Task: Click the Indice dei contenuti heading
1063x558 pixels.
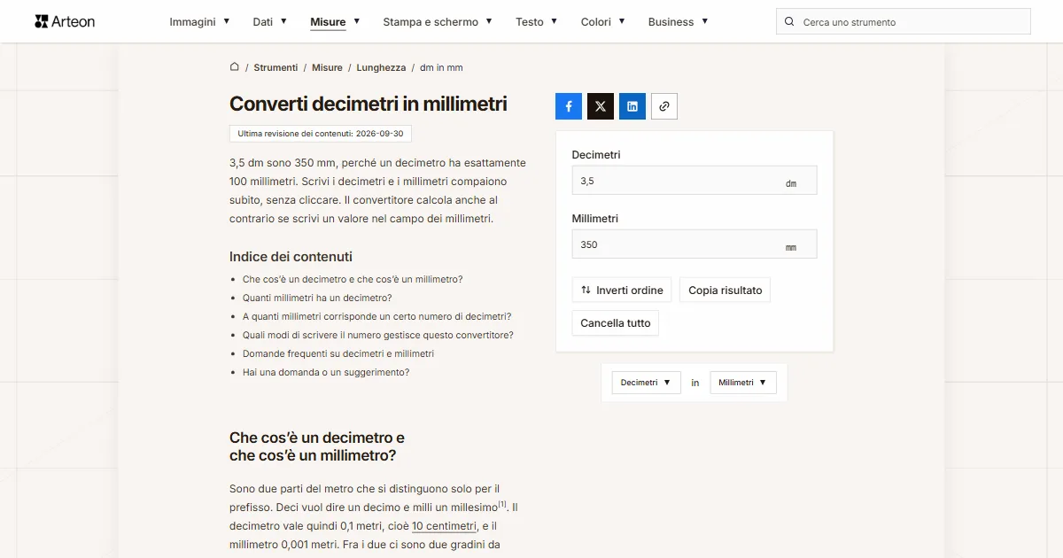Action: coord(291,257)
